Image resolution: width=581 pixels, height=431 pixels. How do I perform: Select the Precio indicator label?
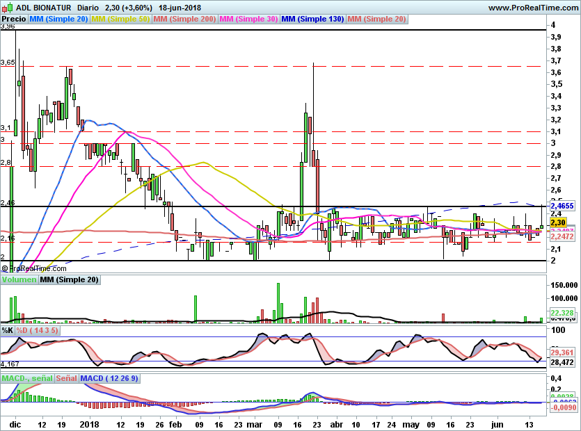click(x=14, y=19)
